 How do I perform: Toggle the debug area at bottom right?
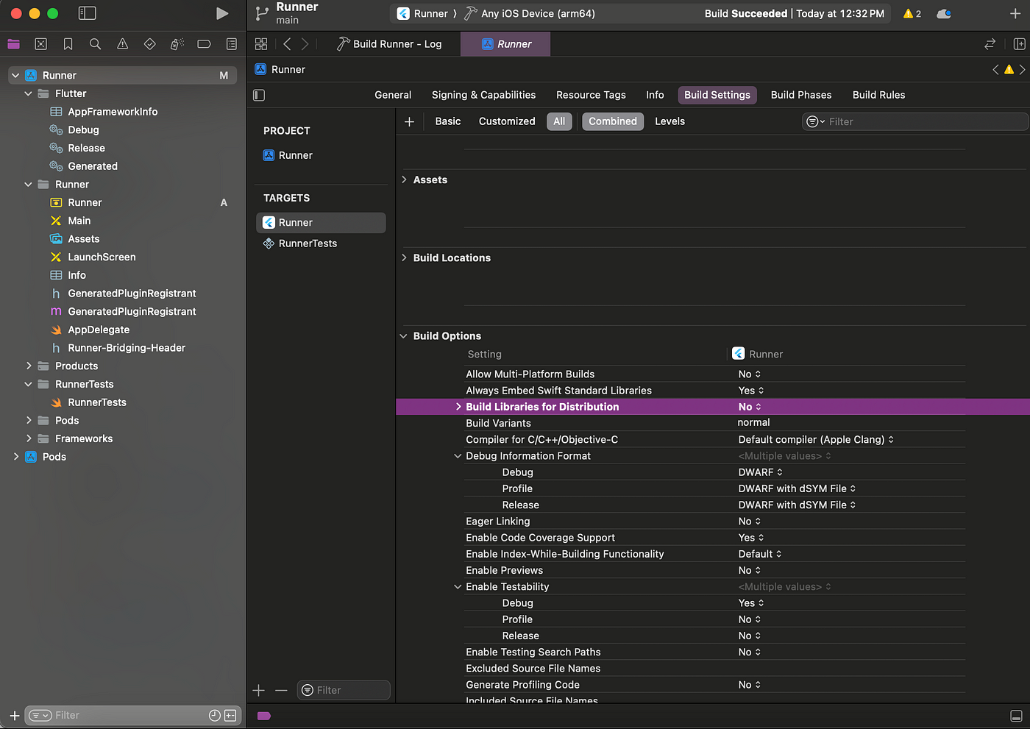click(x=1016, y=716)
